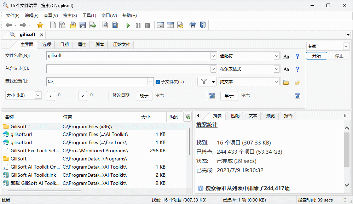The image size is (353, 204).
Task: Click the containing text input field
Action: point(128,69)
